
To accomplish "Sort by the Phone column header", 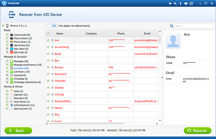I will point(121,33).
